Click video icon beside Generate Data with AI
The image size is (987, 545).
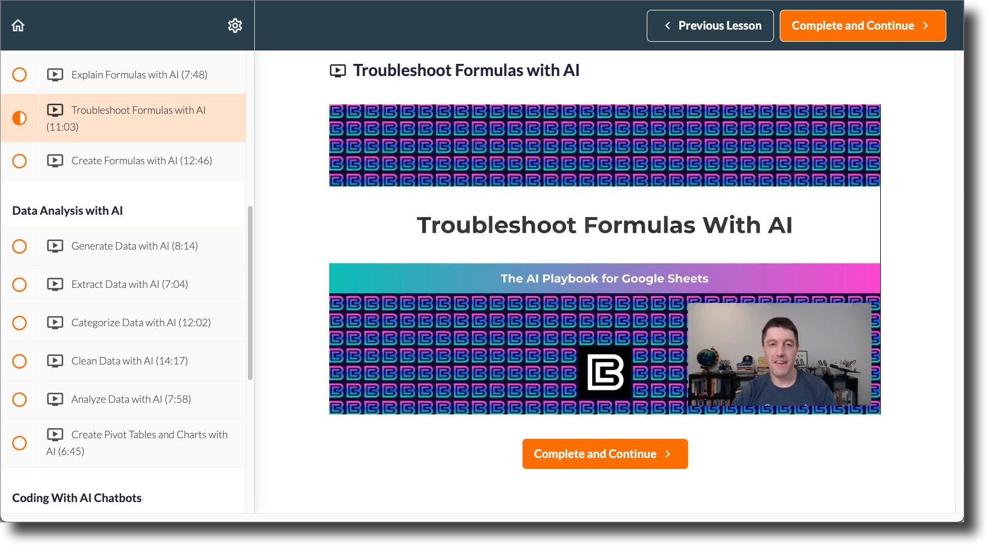(55, 246)
